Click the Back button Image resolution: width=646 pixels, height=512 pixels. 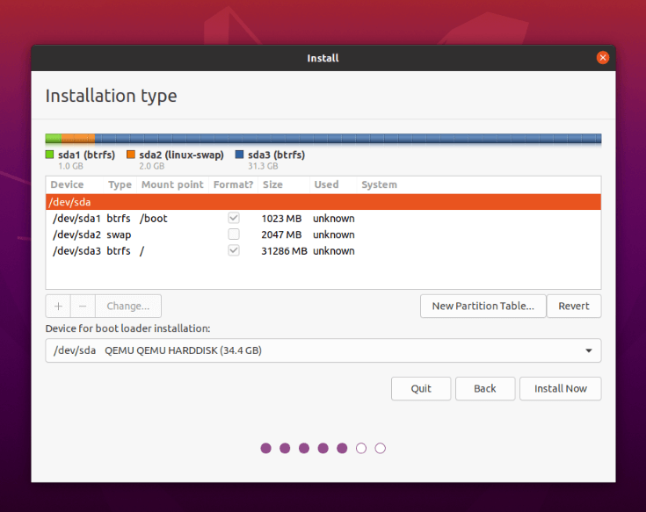click(485, 389)
